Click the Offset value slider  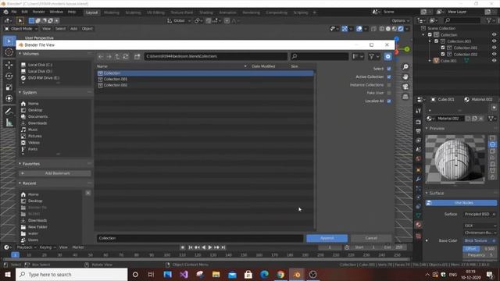tap(480, 248)
